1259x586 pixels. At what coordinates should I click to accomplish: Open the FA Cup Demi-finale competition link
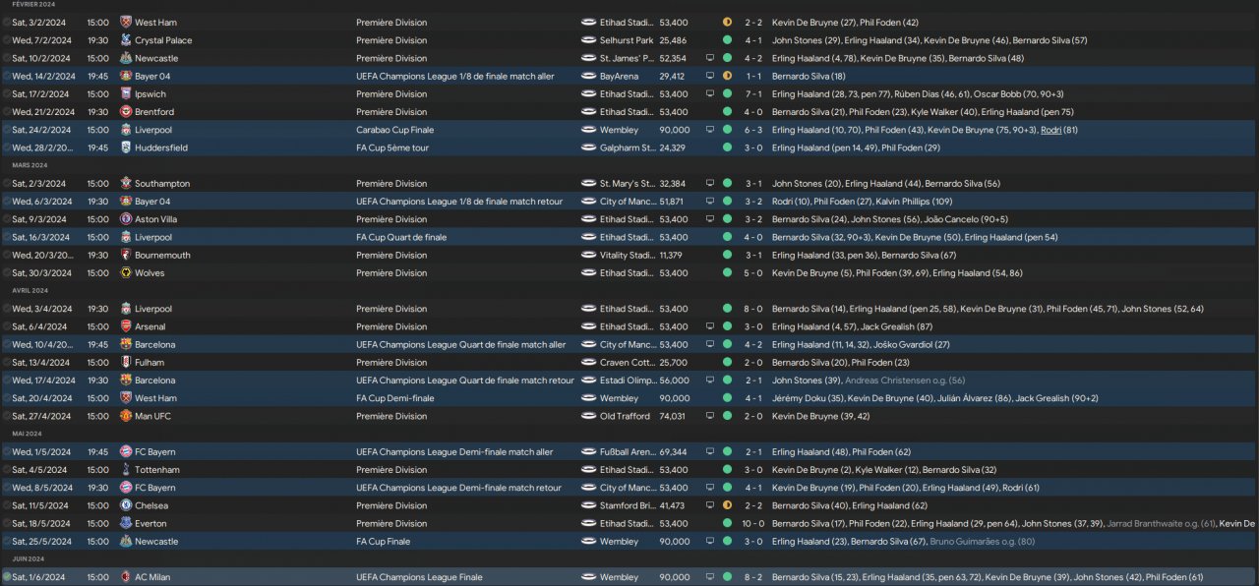[x=394, y=398]
